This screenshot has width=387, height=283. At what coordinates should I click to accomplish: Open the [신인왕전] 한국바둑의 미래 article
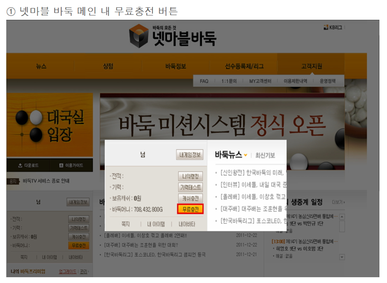click(x=253, y=173)
